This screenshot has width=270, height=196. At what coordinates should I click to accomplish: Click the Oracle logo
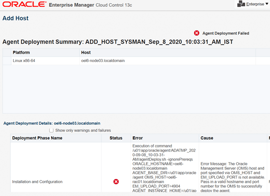[x=24, y=4]
